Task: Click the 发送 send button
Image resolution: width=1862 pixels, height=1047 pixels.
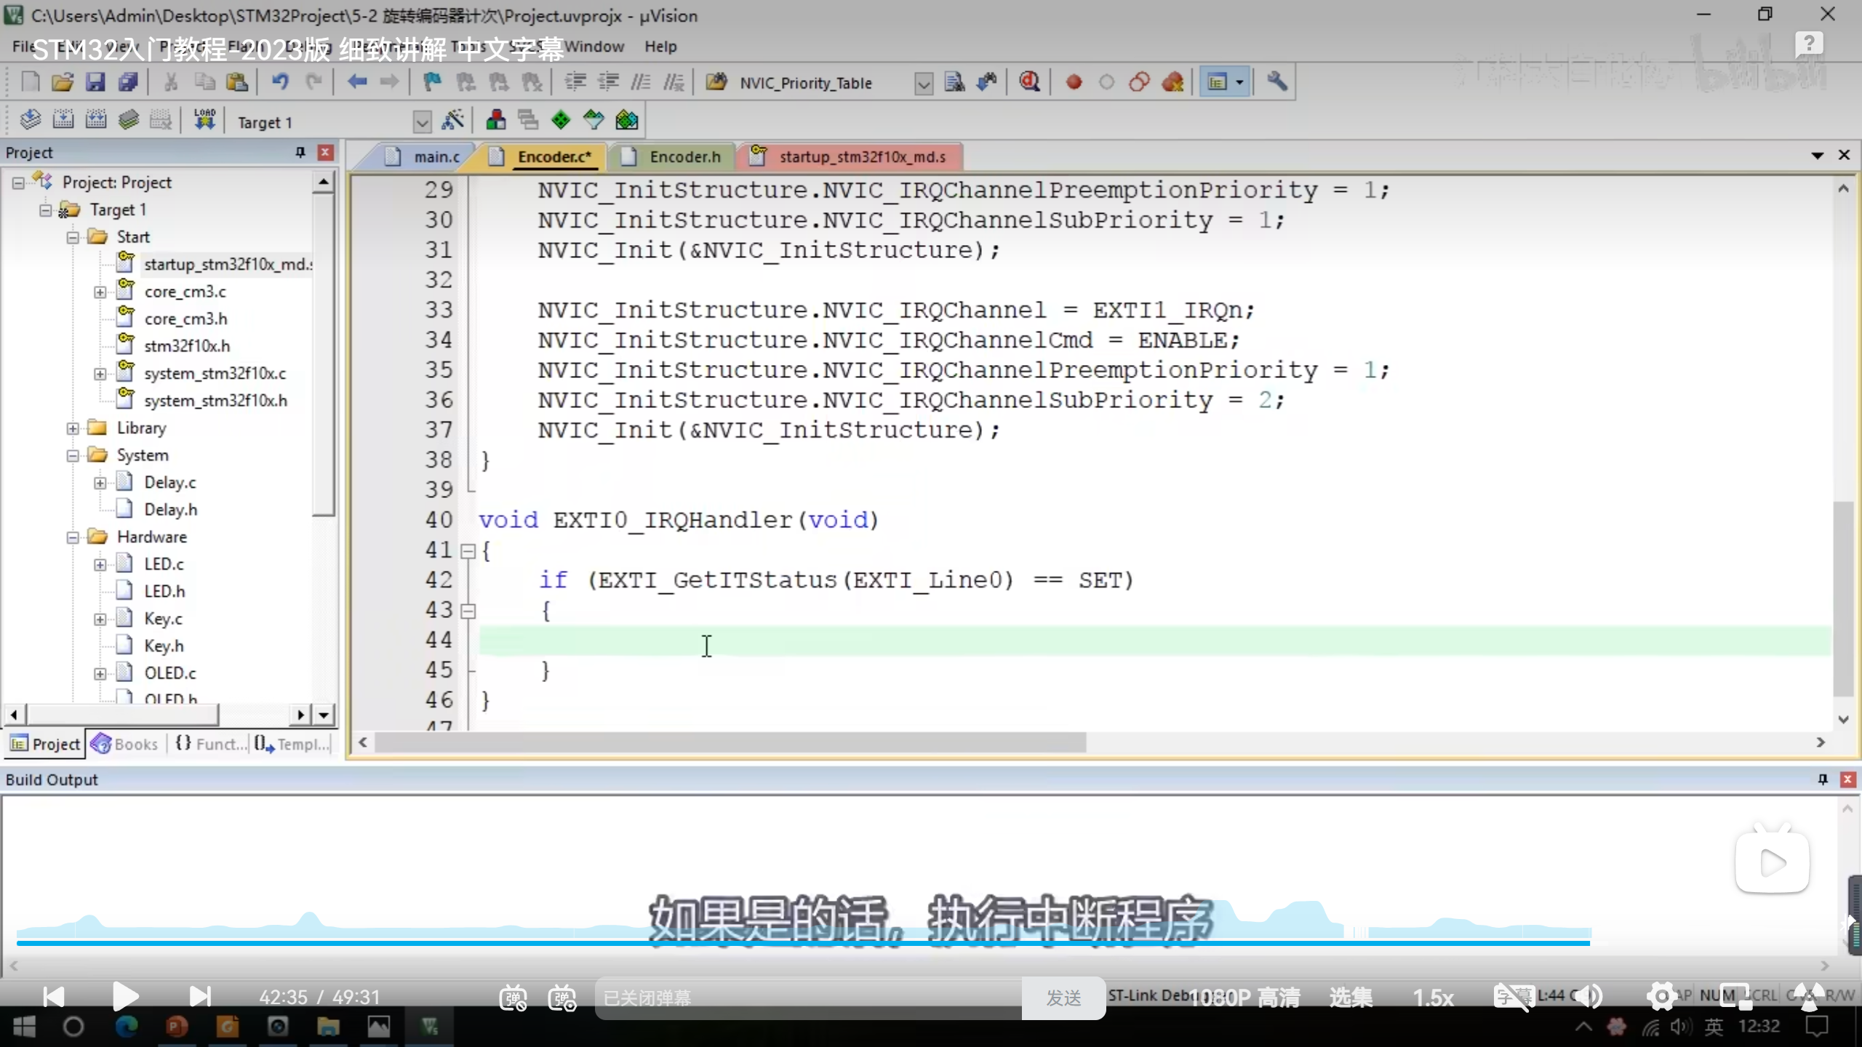Action: pyautogui.click(x=1063, y=998)
